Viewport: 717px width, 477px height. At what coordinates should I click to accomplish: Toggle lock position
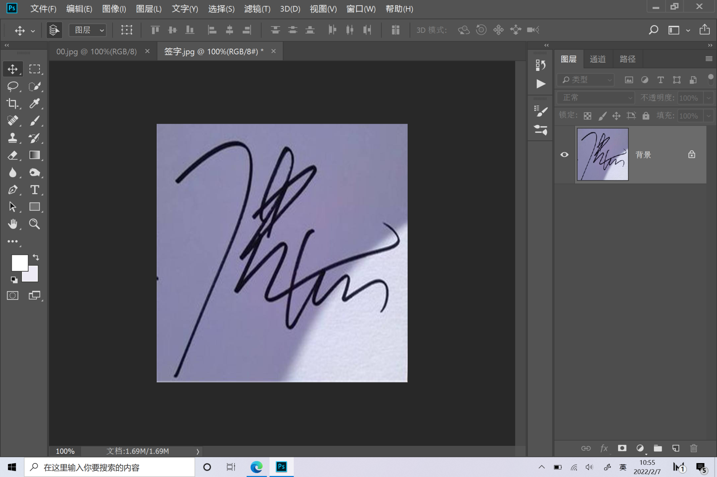click(x=616, y=116)
